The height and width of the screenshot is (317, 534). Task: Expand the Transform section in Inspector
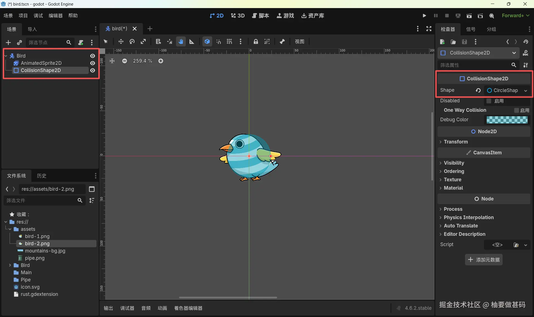456,142
